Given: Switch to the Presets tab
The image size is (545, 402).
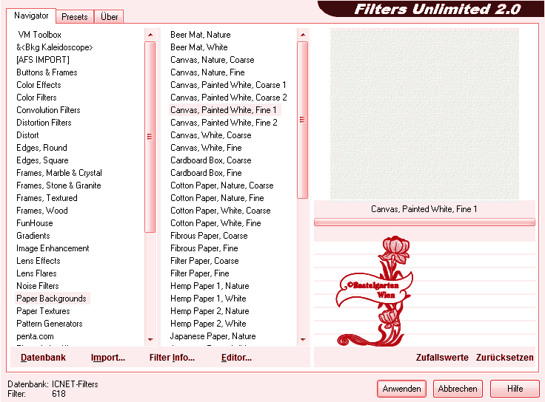Looking at the screenshot, I should 74,17.
